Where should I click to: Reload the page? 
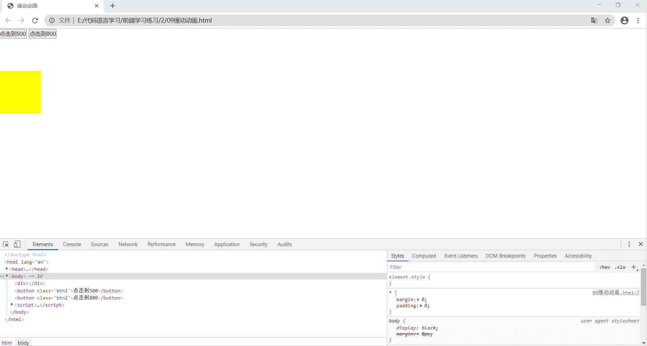click(35, 21)
